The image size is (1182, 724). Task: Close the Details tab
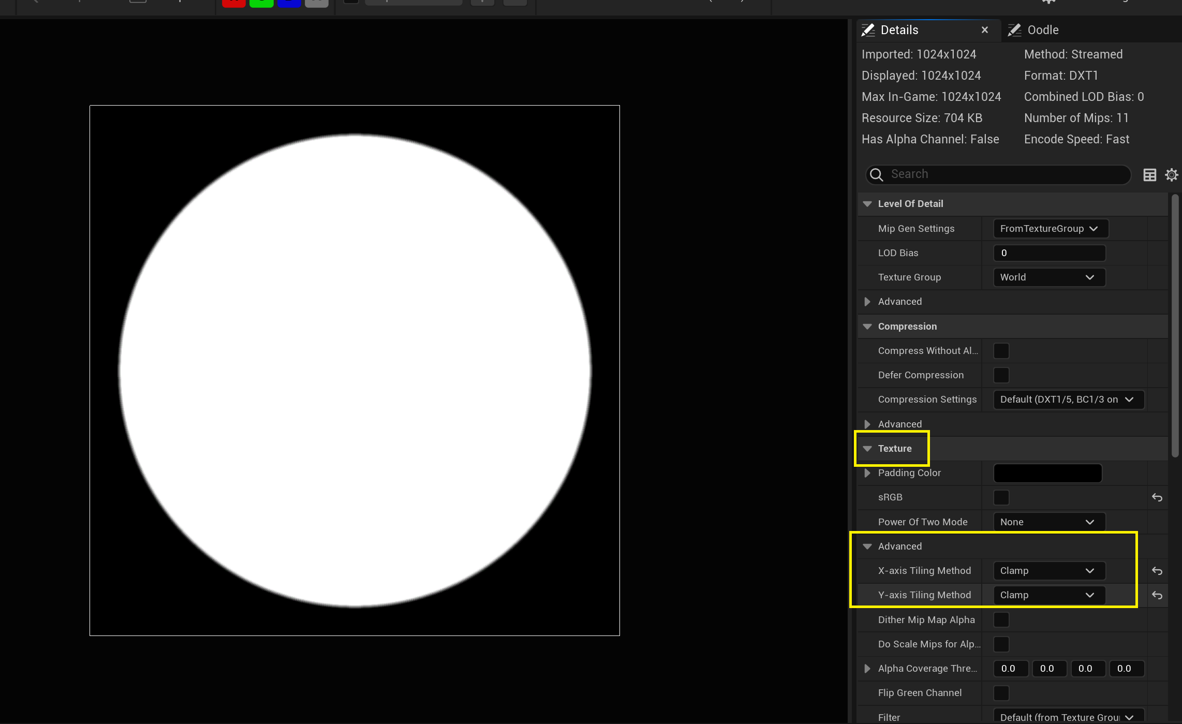click(985, 30)
